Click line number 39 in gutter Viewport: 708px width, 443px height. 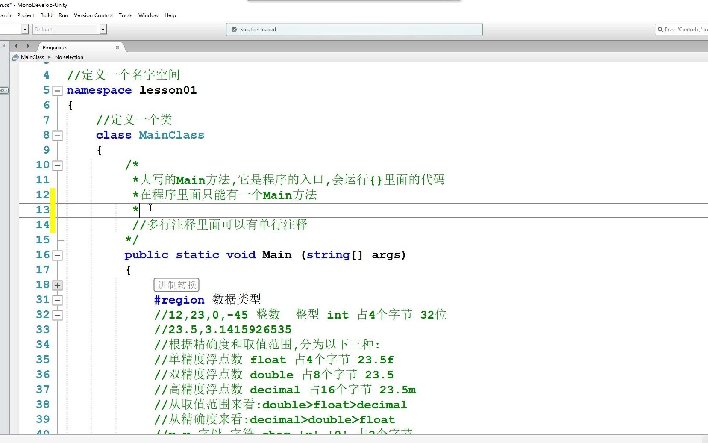[x=43, y=419]
